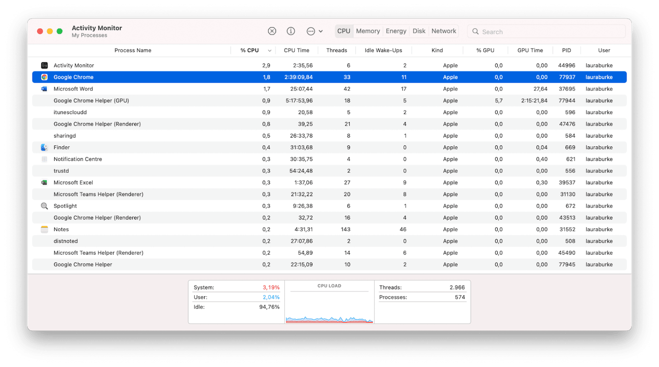Screen dimensions: 659x367
Task: Click the Finder icon in process list
Action: pyautogui.click(x=44, y=147)
